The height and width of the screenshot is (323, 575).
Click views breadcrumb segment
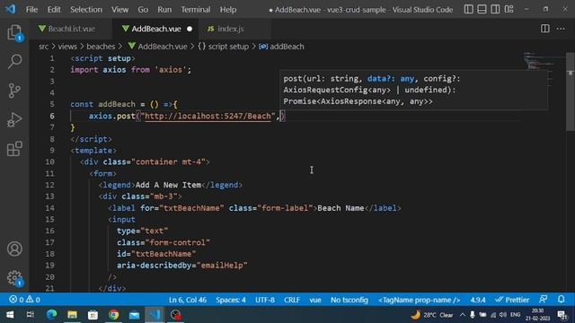(67, 47)
